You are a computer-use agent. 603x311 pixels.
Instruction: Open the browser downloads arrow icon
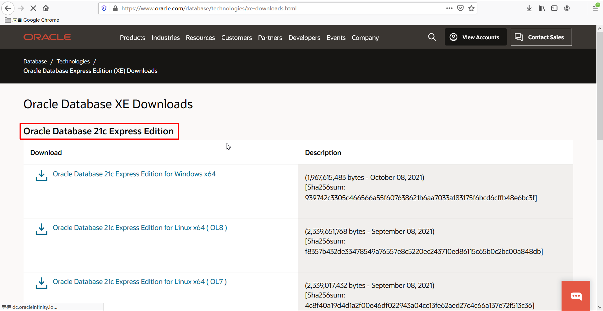tap(529, 8)
